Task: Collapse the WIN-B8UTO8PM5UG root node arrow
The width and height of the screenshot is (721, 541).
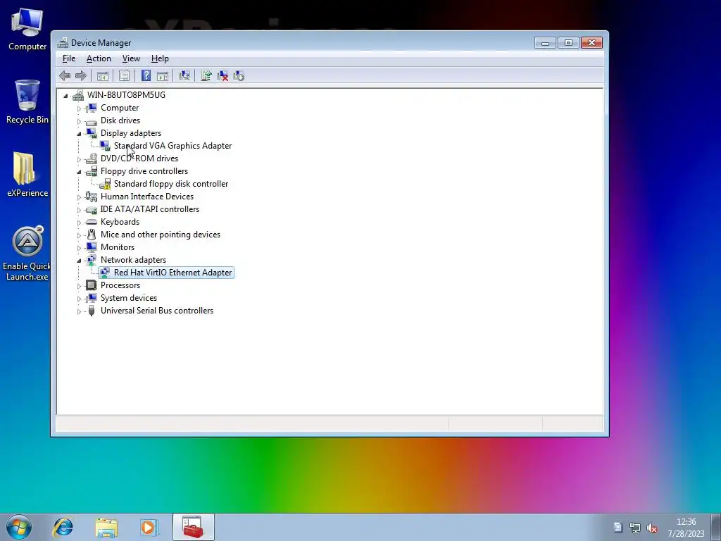Action: click(x=65, y=96)
